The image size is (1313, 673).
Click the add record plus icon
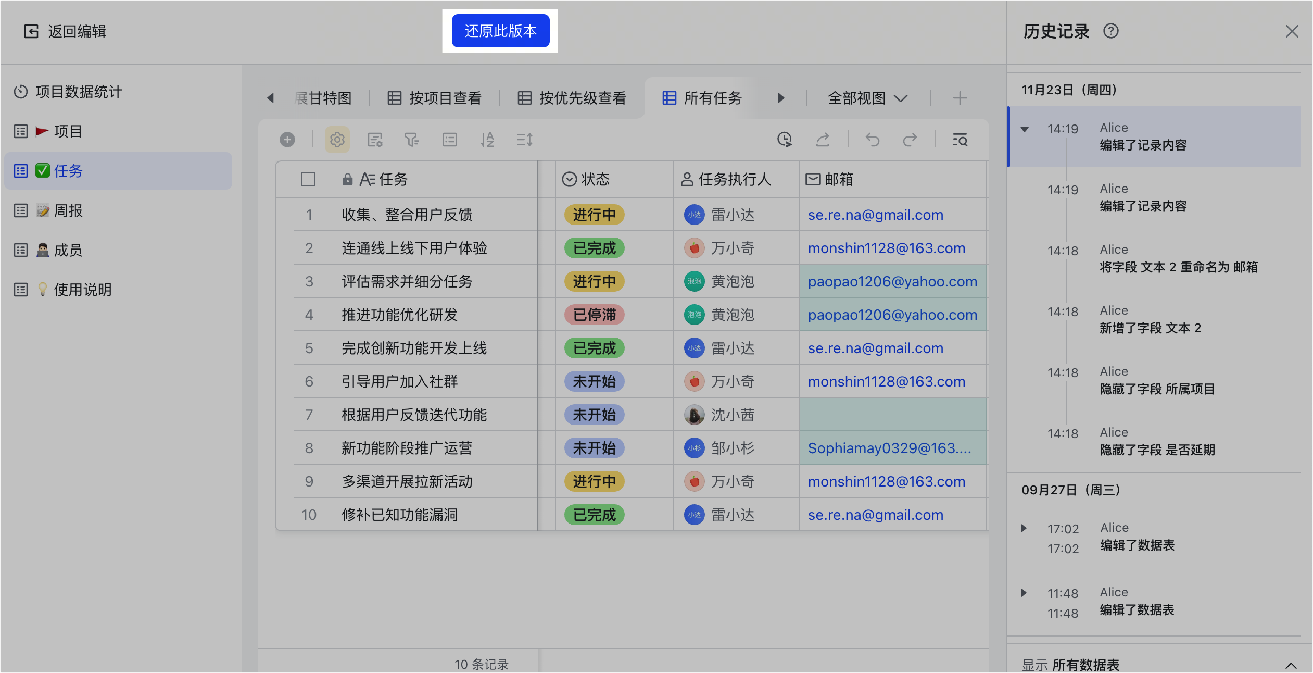[x=287, y=140]
